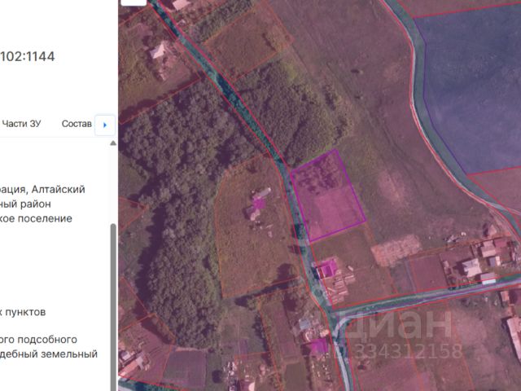521x391 pixels.
Task: Click the blue tab-scroll right arrow
Action: pyautogui.click(x=105, y=125)
